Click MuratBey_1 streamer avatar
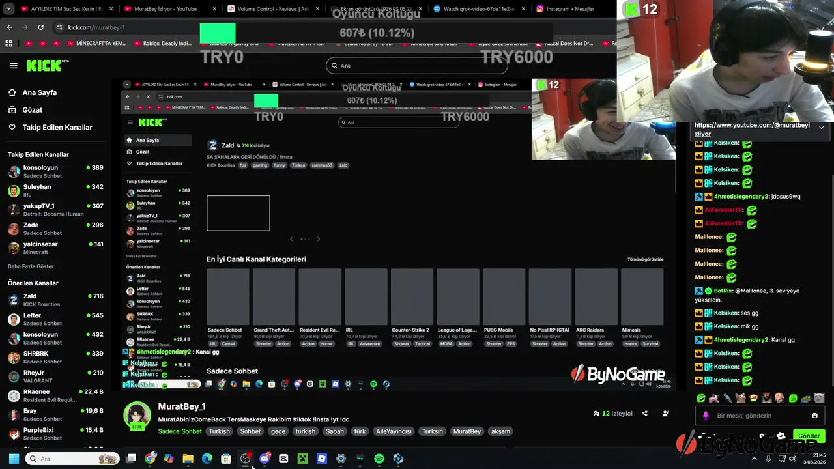The width and height of the screenshot is (834, 469). 137,416
